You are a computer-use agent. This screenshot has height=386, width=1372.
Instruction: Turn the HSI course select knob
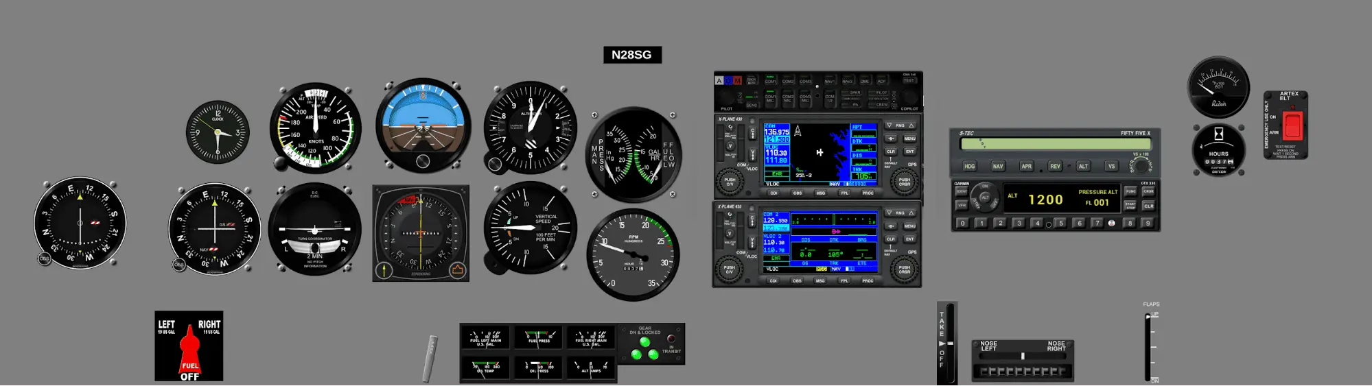[384, 270]
